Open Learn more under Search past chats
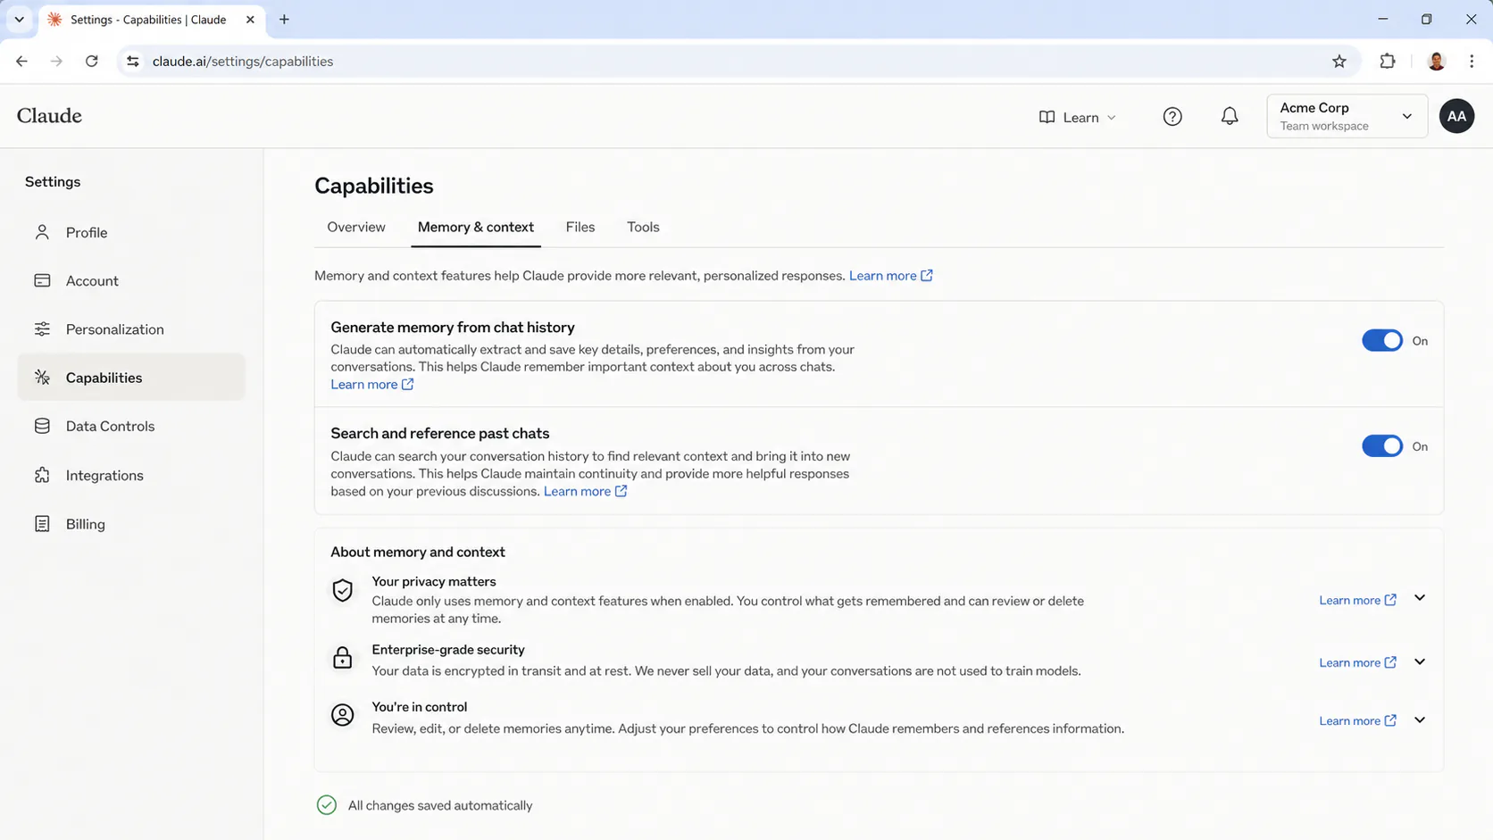 point(585,491)
